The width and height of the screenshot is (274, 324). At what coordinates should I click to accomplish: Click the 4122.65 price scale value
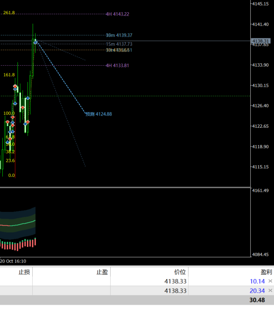coord(260,126)
